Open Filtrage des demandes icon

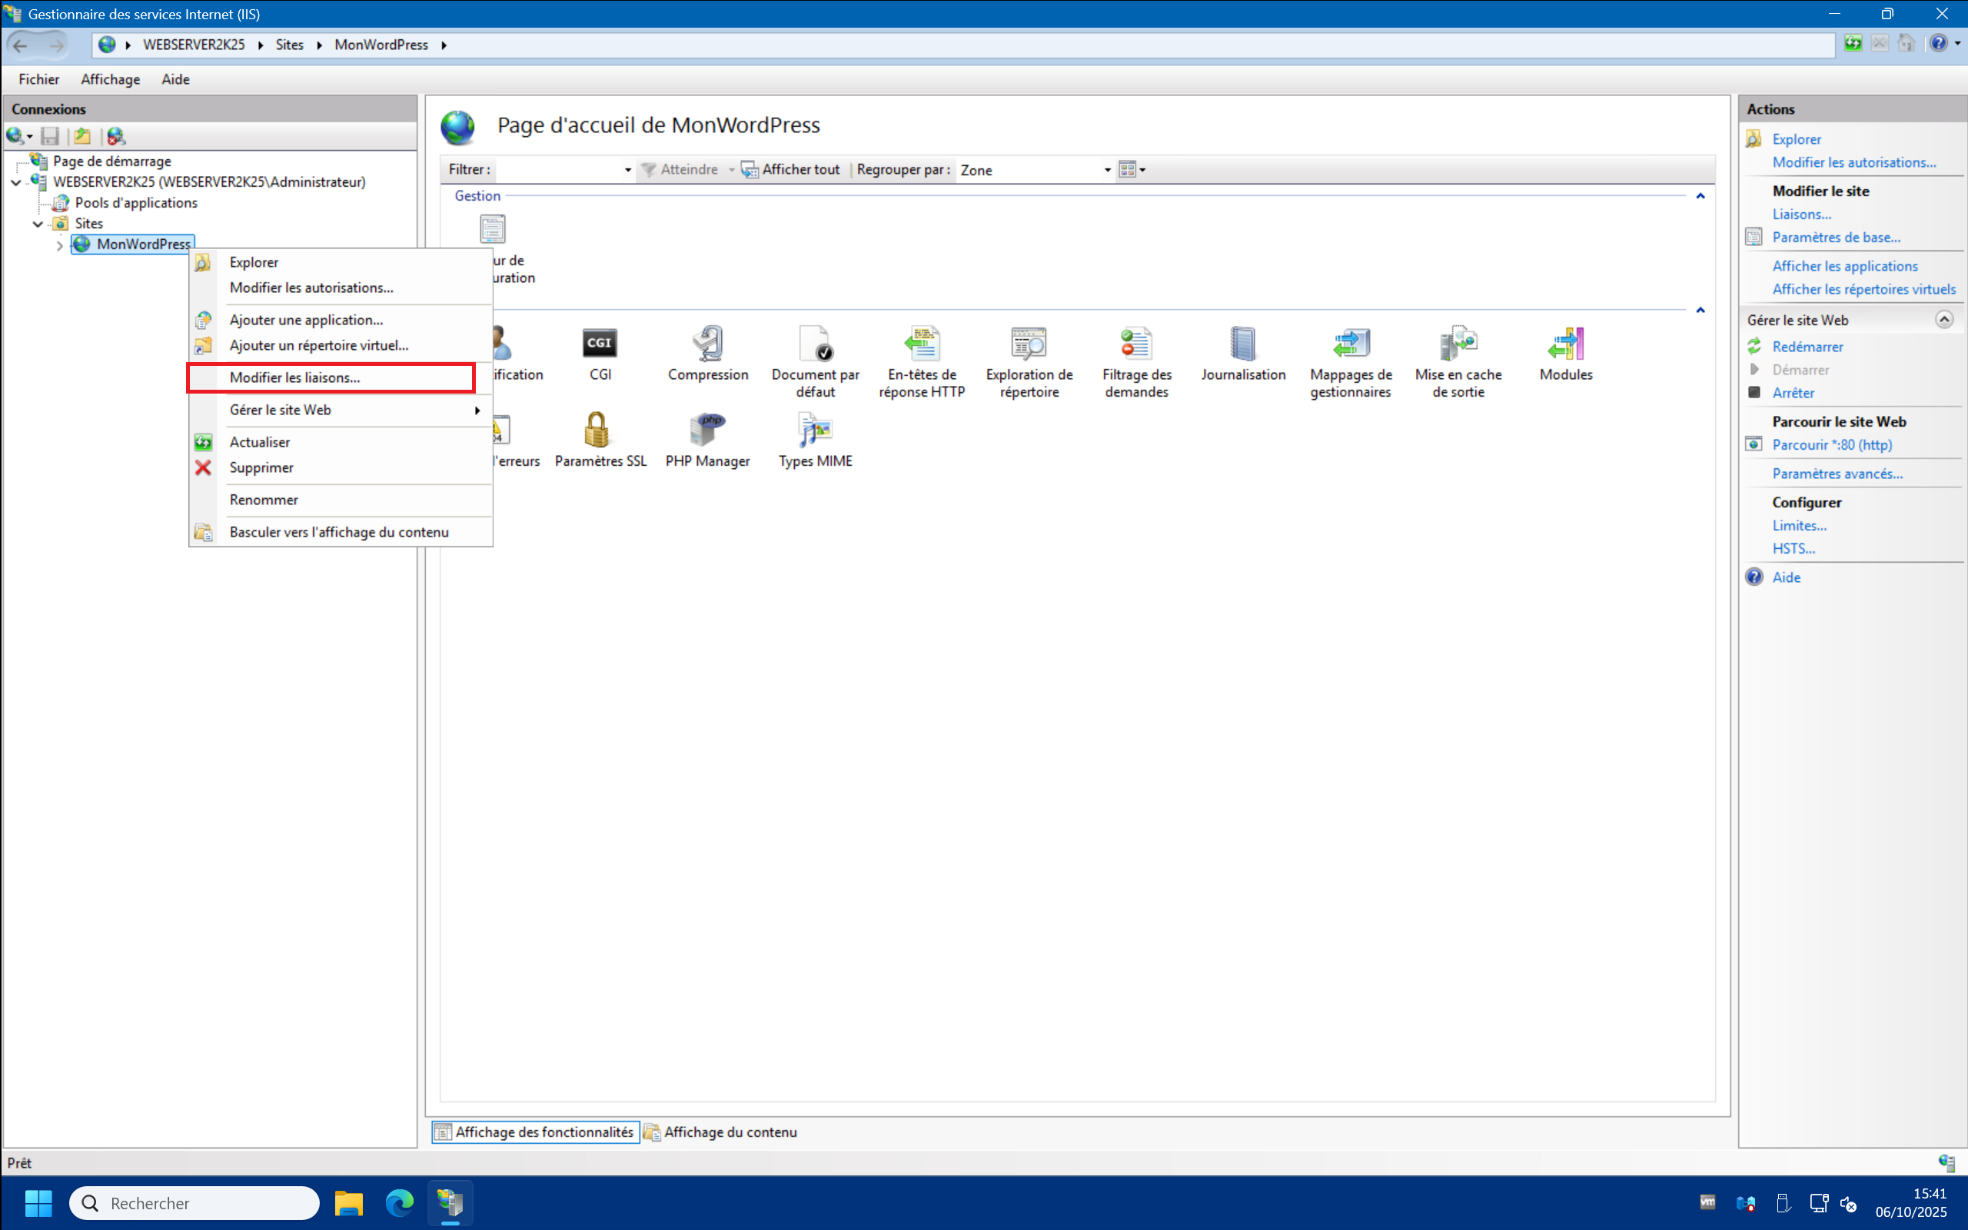pyautogui.click(x=1136, y=345)
